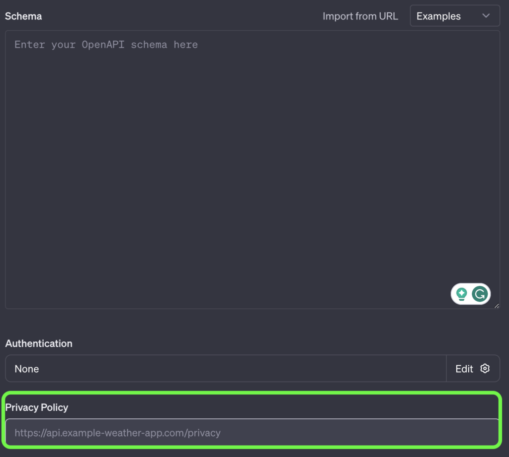Viewport: 509px width, 457px height.
Task: Click the settings cog on the Authentication row
Action: pyautogui.click(x=485, y=369)
